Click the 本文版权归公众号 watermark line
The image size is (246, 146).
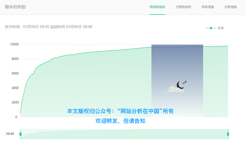[120, 112]
